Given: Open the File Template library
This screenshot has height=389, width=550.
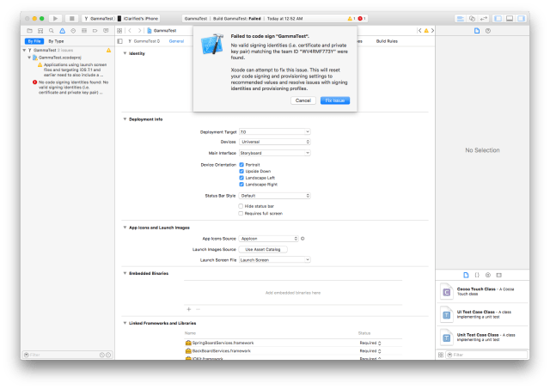Looking at the screenshot, I should click(466, 275).
